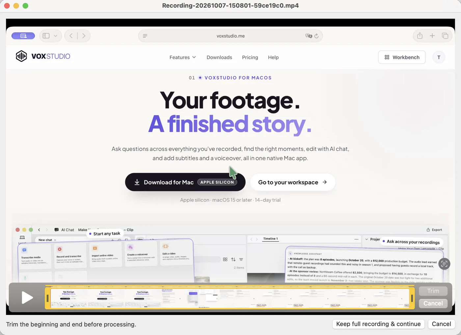Click Download for Mac button
Screen dimensions: 461x335
click(x=185, y=182)
